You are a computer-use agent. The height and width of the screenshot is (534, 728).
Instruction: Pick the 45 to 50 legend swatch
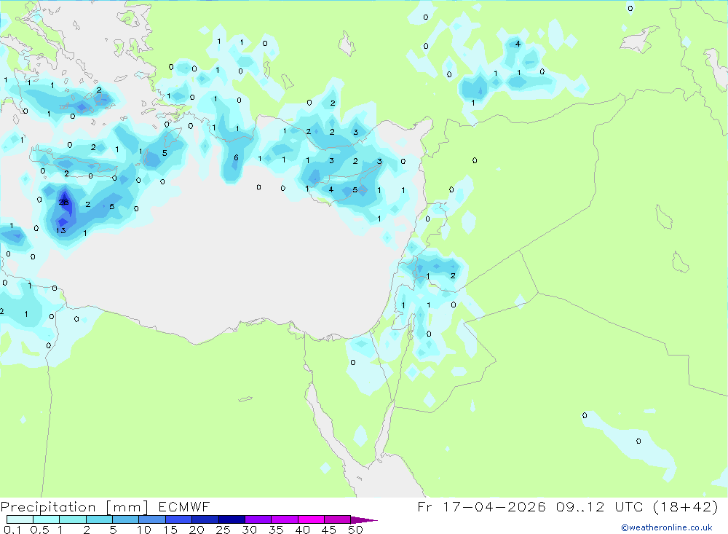(337, 519)
